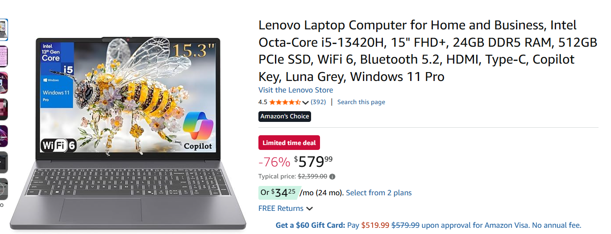
Task: Select the fifth purple swirl thumbnail
Action: click(x=3, y=136)
